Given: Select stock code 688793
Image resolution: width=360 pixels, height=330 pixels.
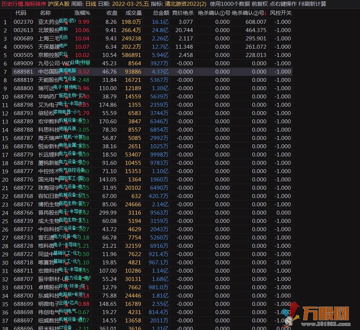Looking at the screenshot, I should (23, 113).
